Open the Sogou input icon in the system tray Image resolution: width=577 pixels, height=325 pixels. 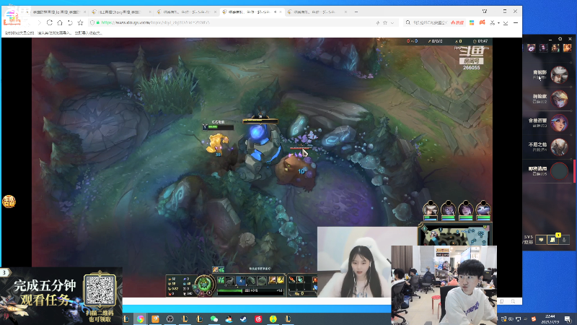click(x=534, y=318)
